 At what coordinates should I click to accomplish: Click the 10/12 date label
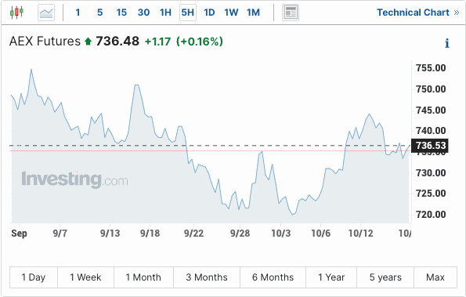click(x=360, y=234)
